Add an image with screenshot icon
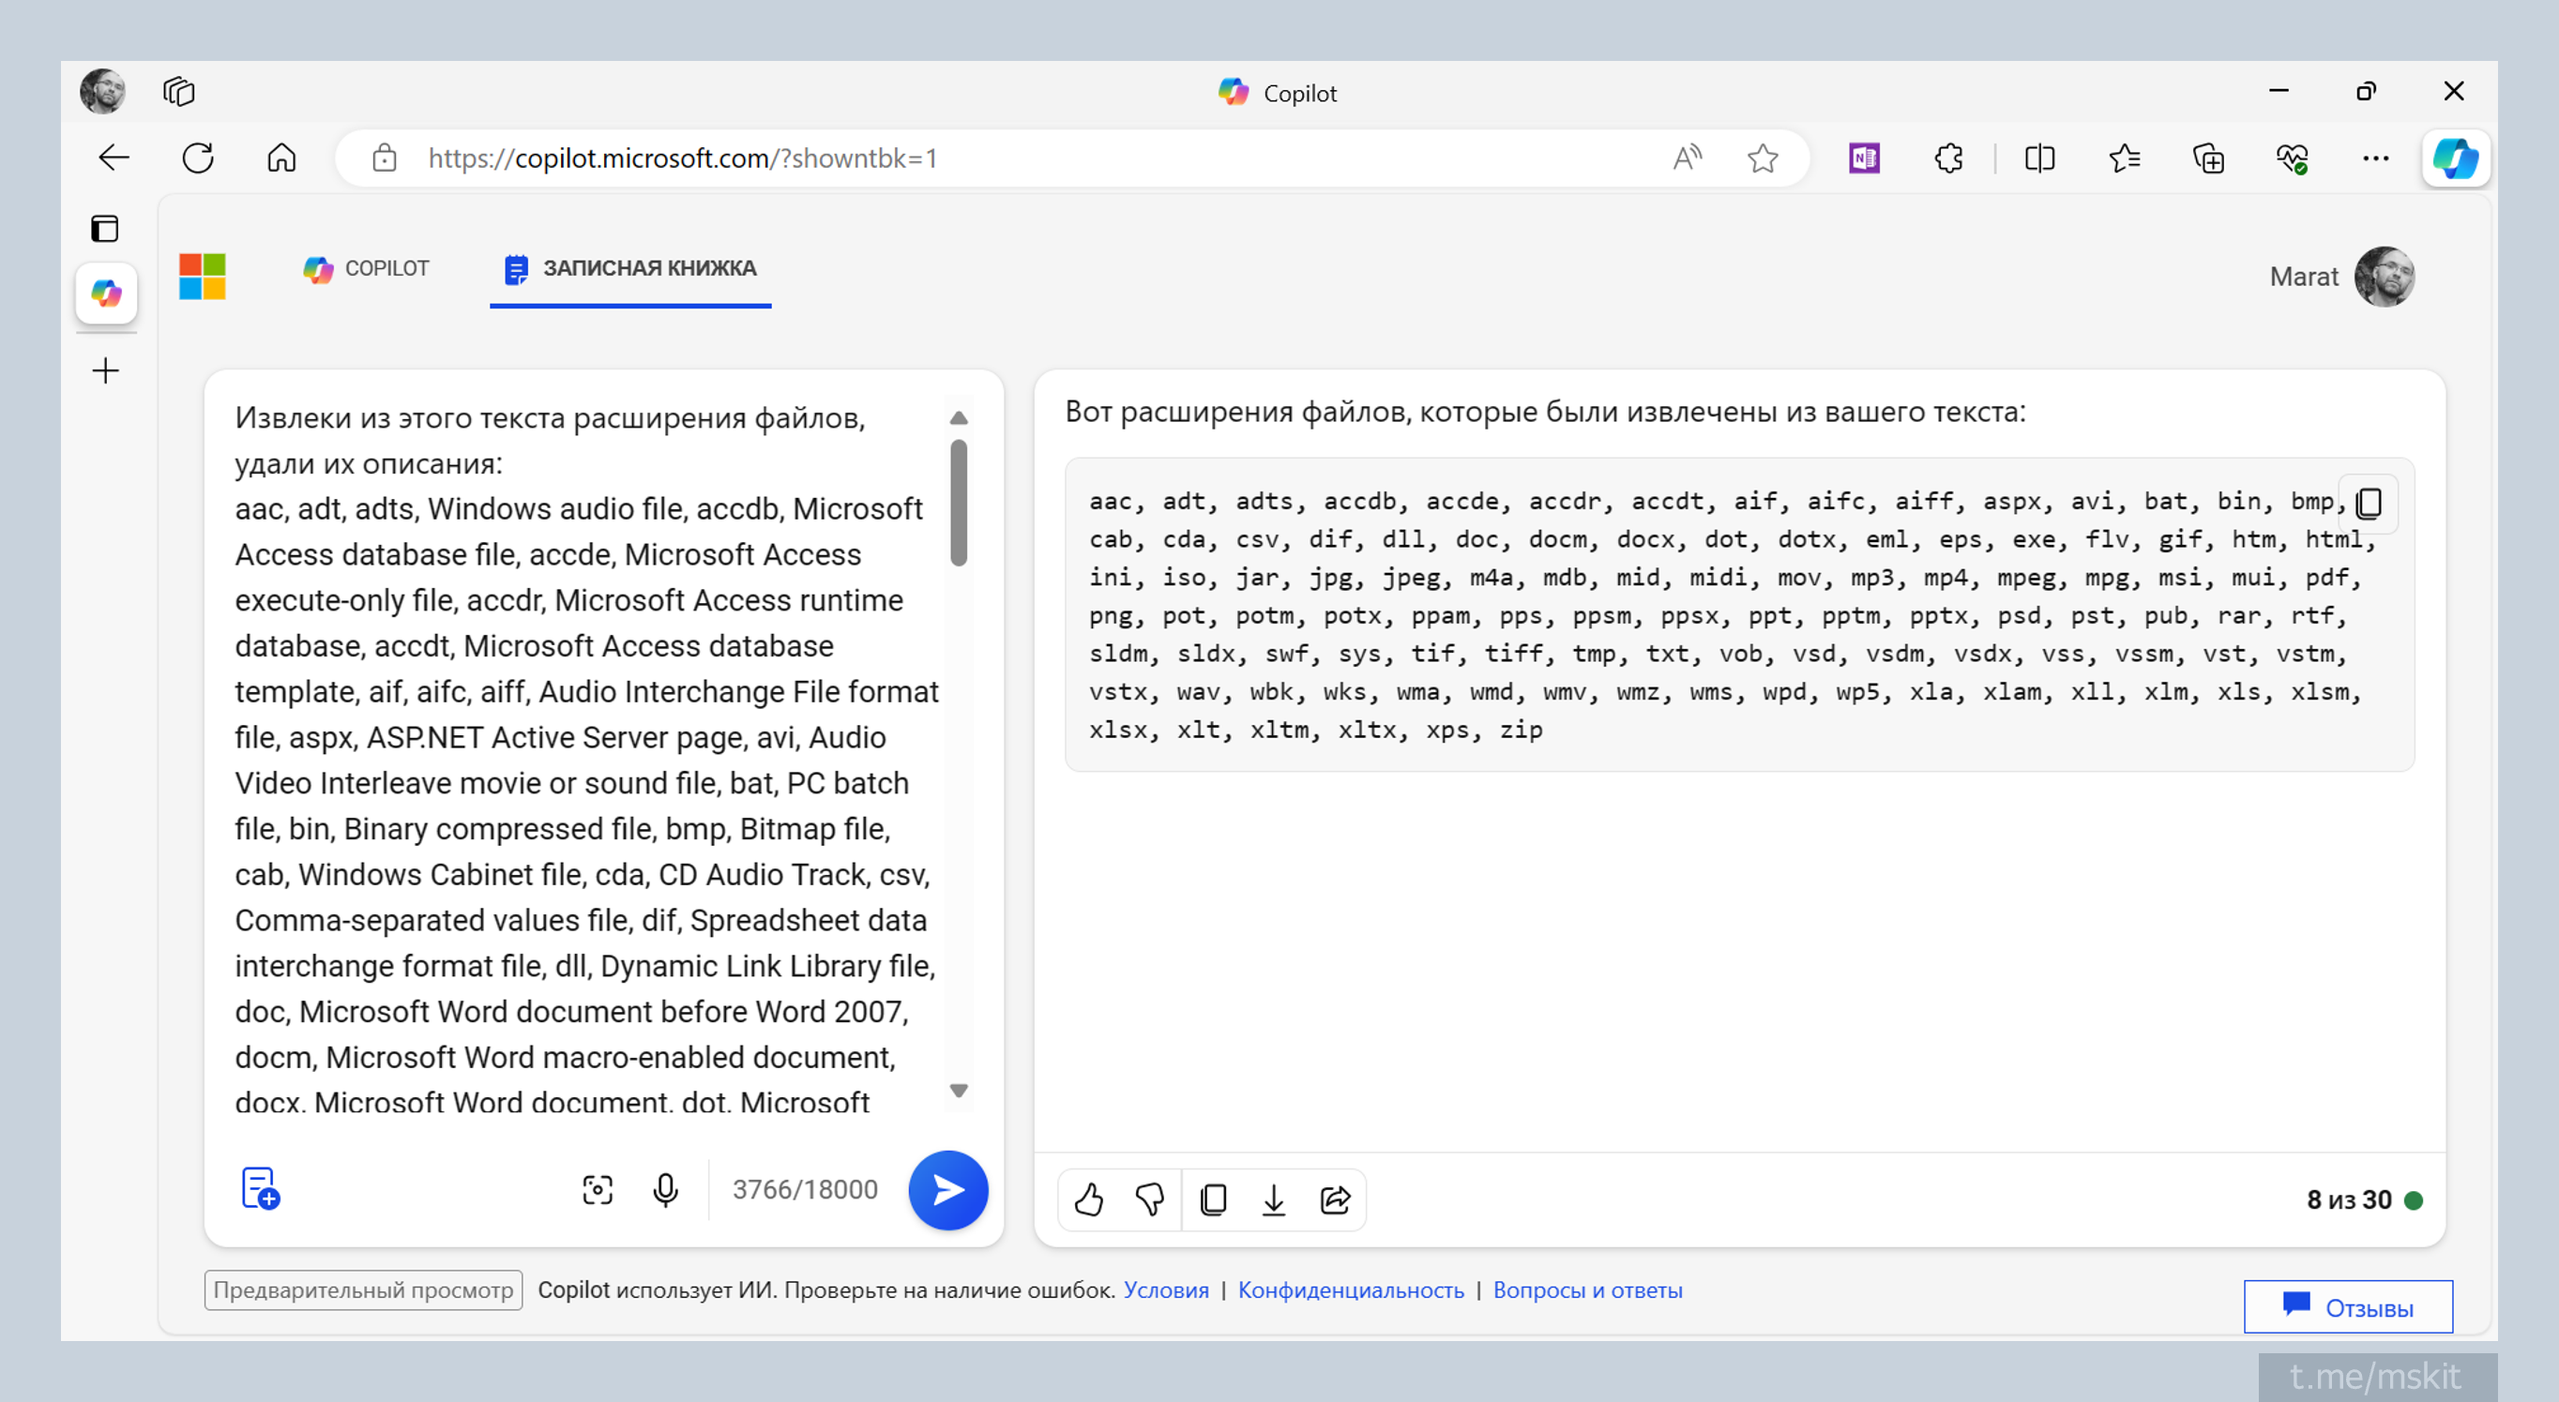The height and width of the screenshot is (1402, 2559). pyautogui.click(x=598, y=1189)
